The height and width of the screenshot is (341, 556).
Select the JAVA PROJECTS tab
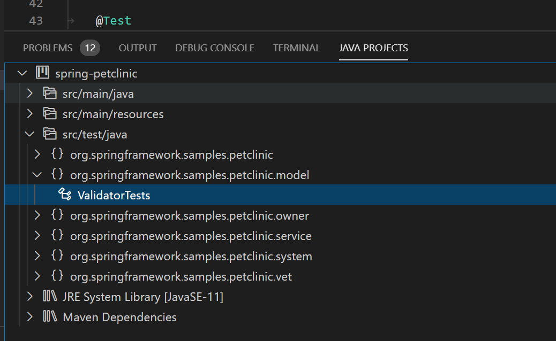coord(373,48)
